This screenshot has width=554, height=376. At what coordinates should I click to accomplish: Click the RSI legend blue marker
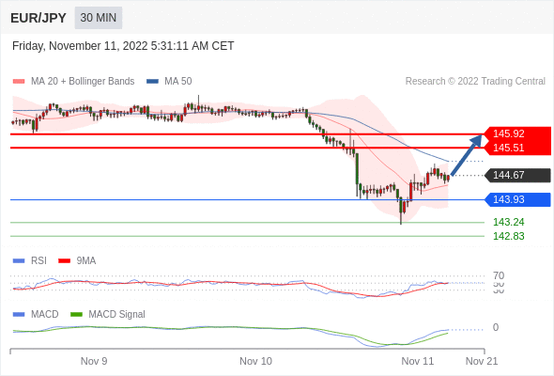click(19, 261)
